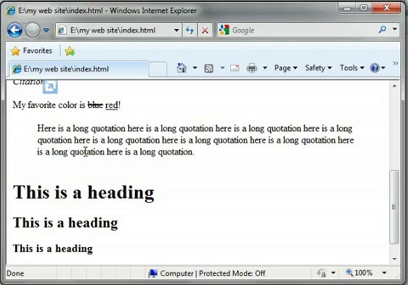Expand the privacy icon dropdown arrow
The height and width of the screenshot is (285, 408).
tap(333, 273)
